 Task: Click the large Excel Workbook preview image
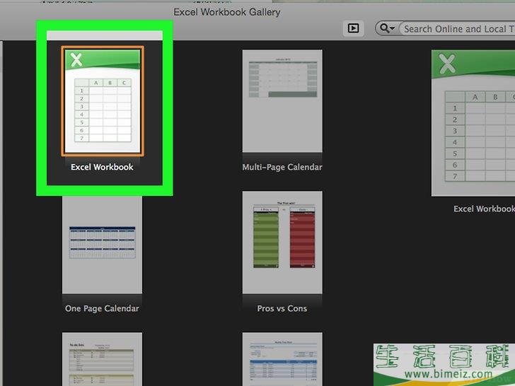[473, 123]
